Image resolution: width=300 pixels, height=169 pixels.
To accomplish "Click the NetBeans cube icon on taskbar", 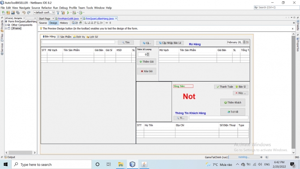I will point(133,165).
